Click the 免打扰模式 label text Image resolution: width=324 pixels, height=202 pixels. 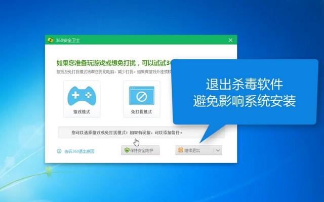(x=141, y=112)
